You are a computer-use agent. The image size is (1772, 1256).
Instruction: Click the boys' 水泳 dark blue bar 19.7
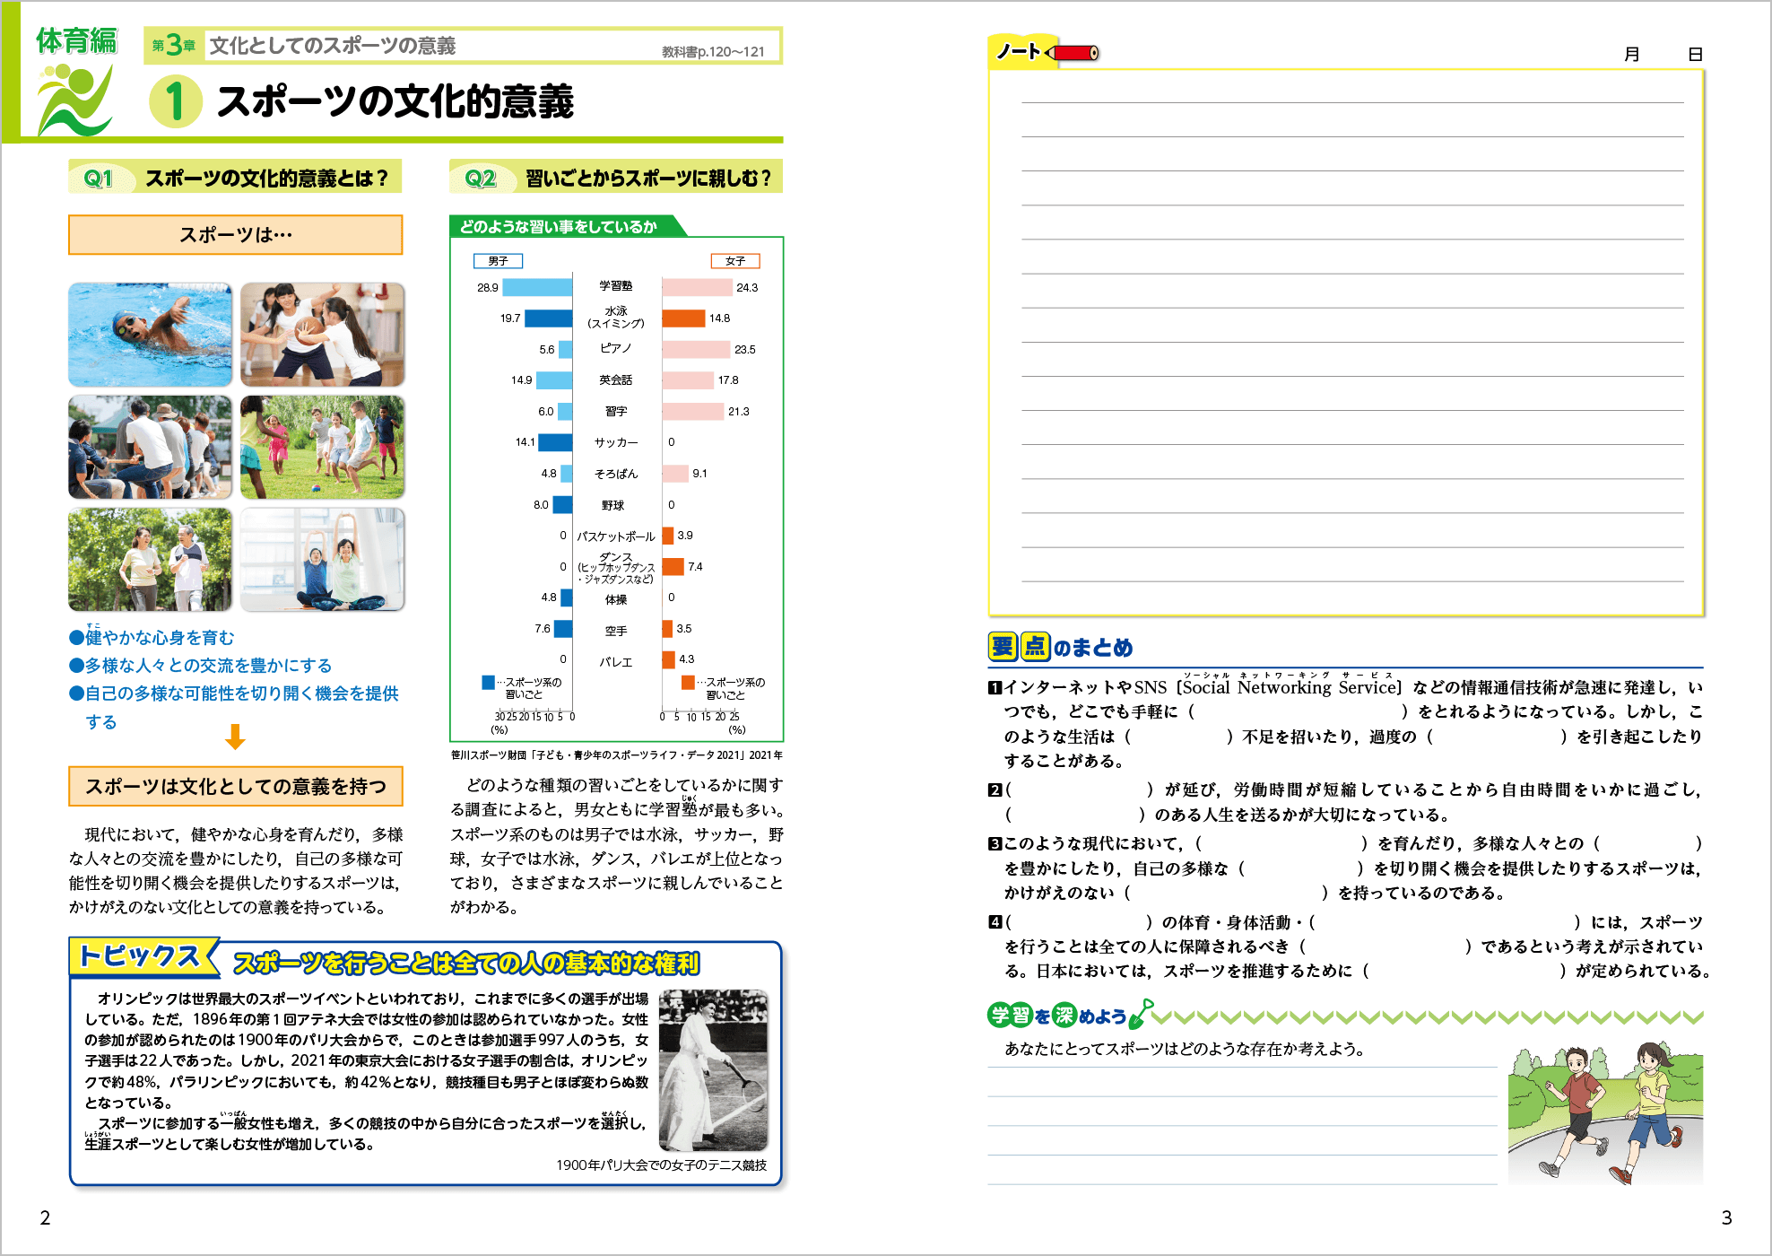point(548,318)
